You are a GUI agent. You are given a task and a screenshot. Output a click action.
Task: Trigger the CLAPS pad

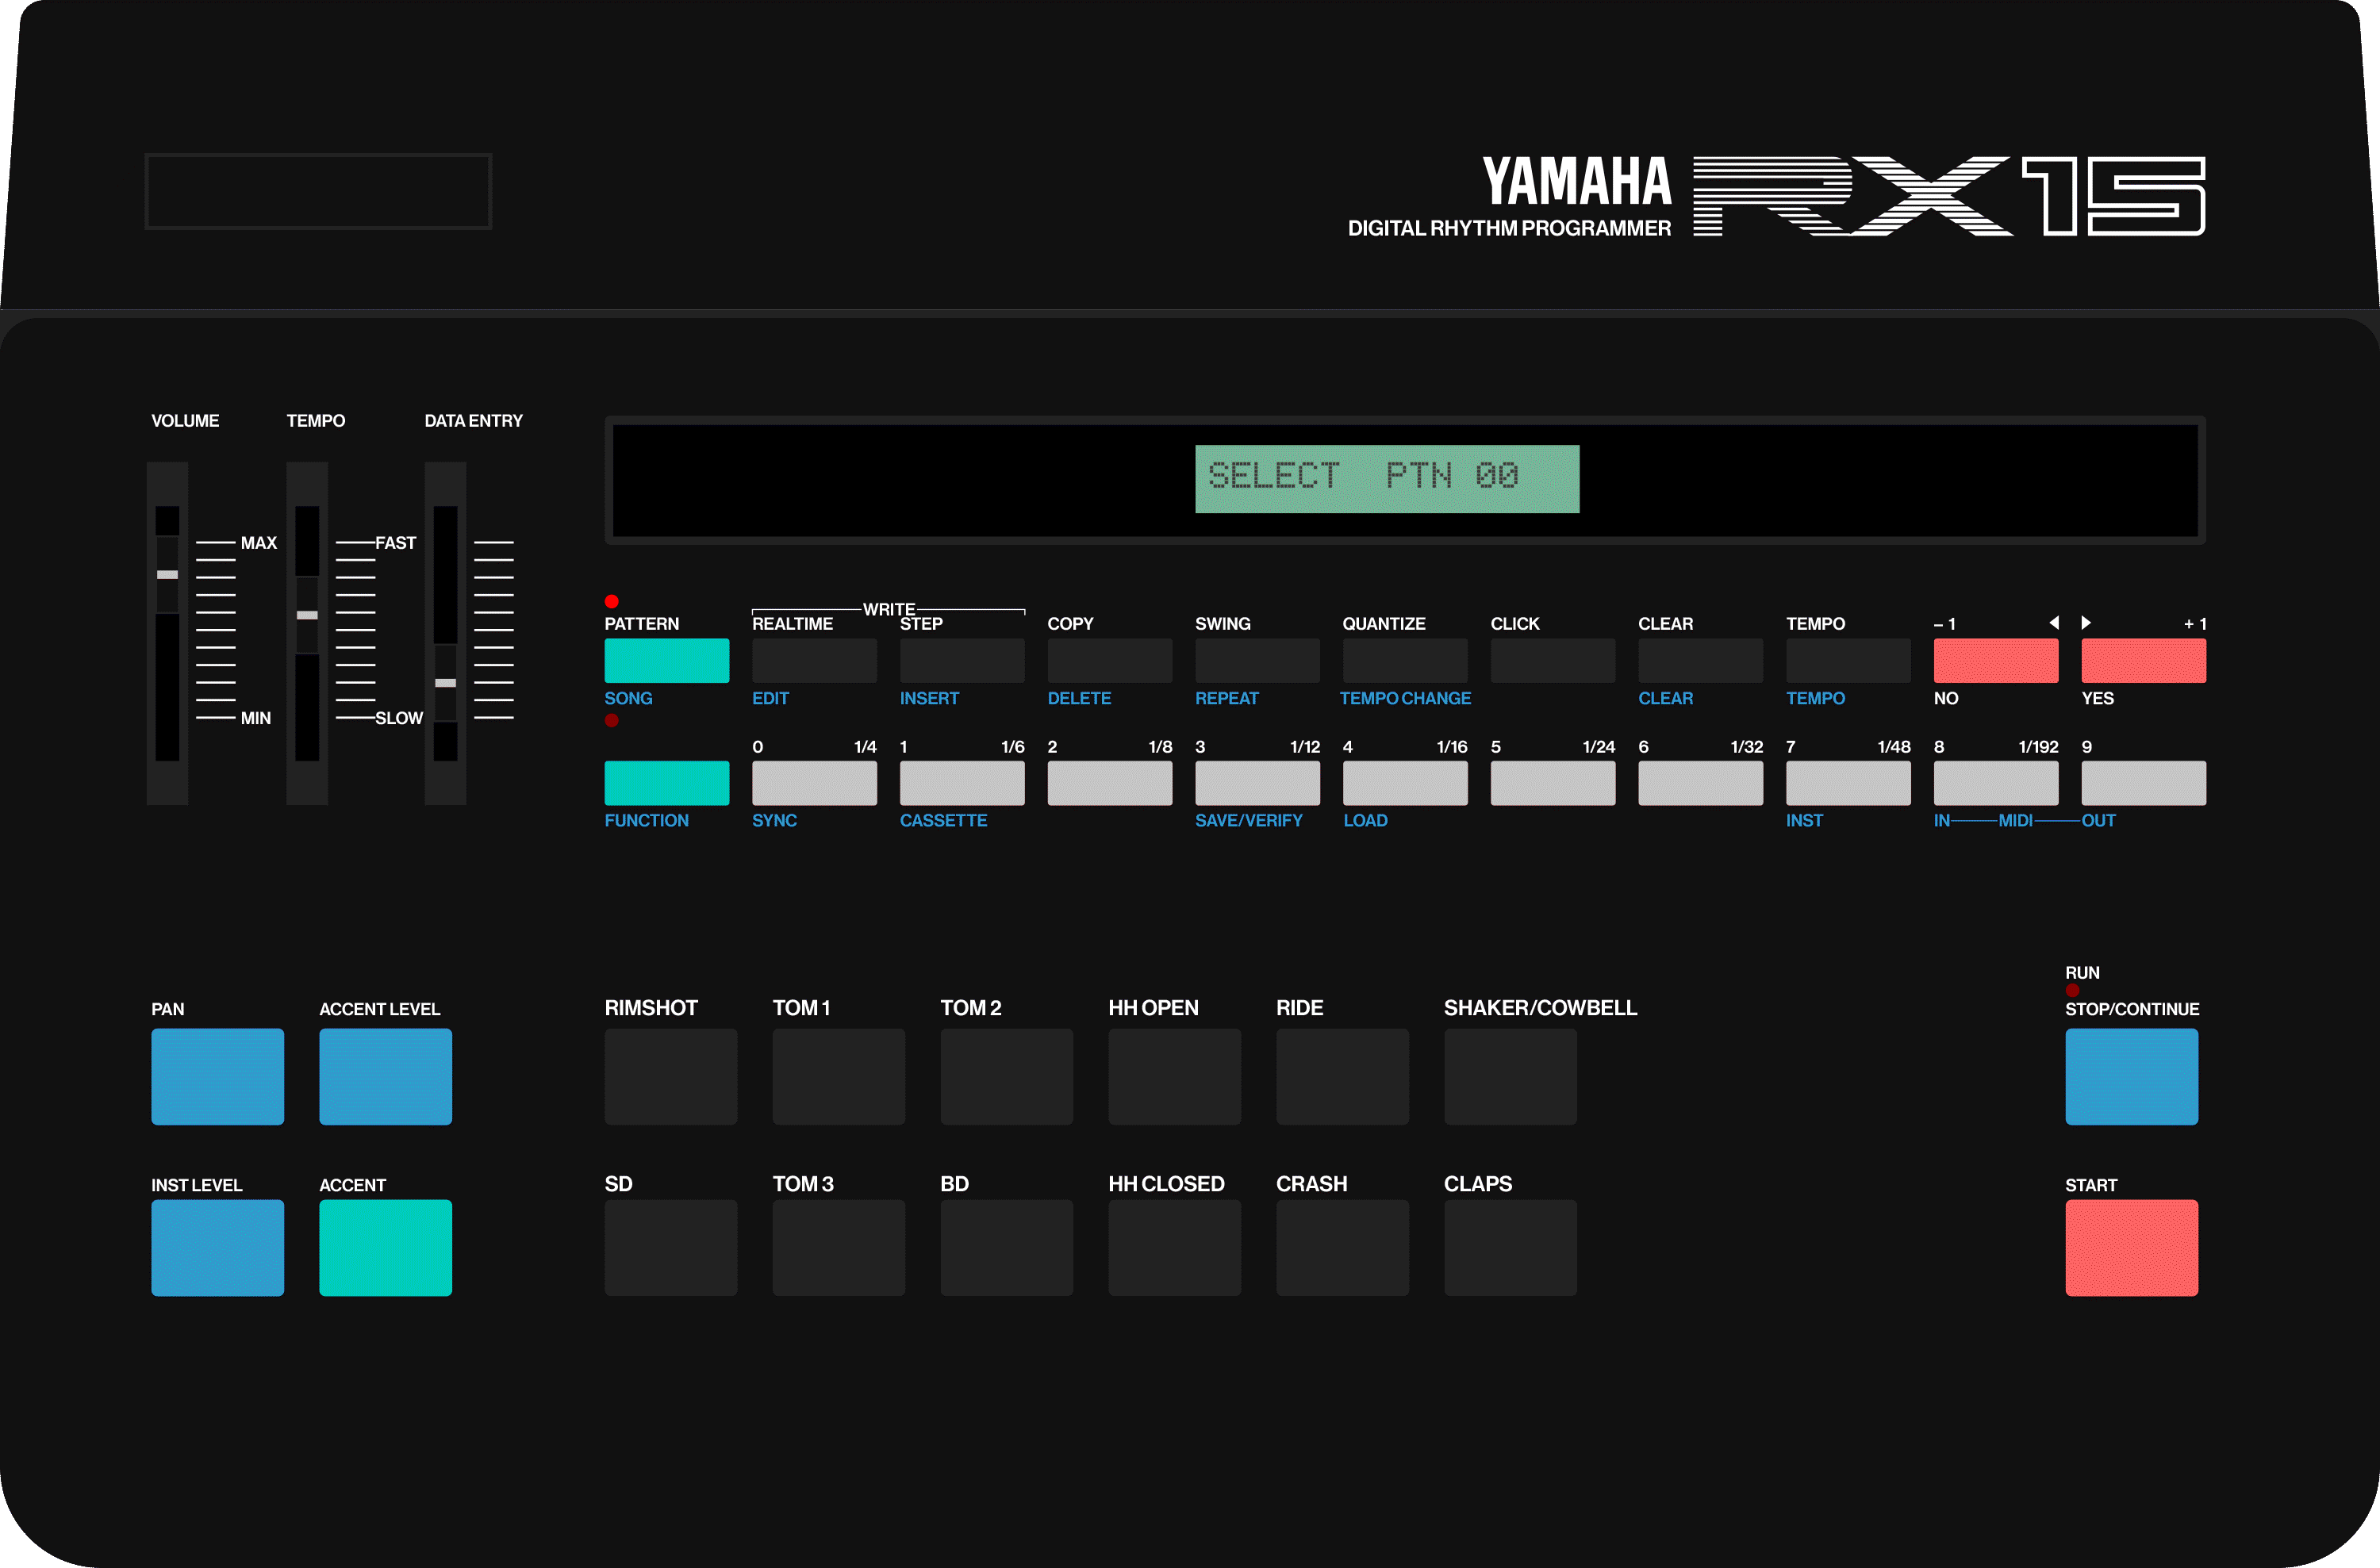[1511, 1248]
